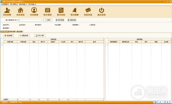The height and width of the screenshot is (104, 172).
Task: Open the 统计报表 menu in the menu bar
Action: 14,4
